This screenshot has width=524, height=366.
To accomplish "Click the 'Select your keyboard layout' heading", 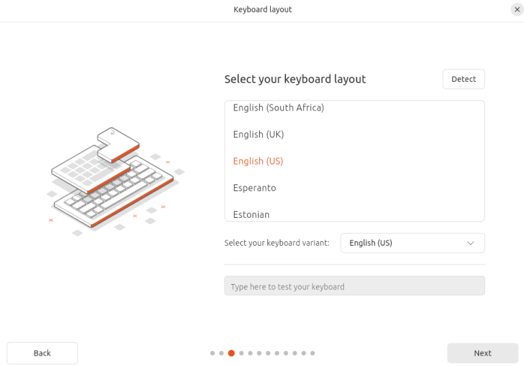I will [295, 79].
